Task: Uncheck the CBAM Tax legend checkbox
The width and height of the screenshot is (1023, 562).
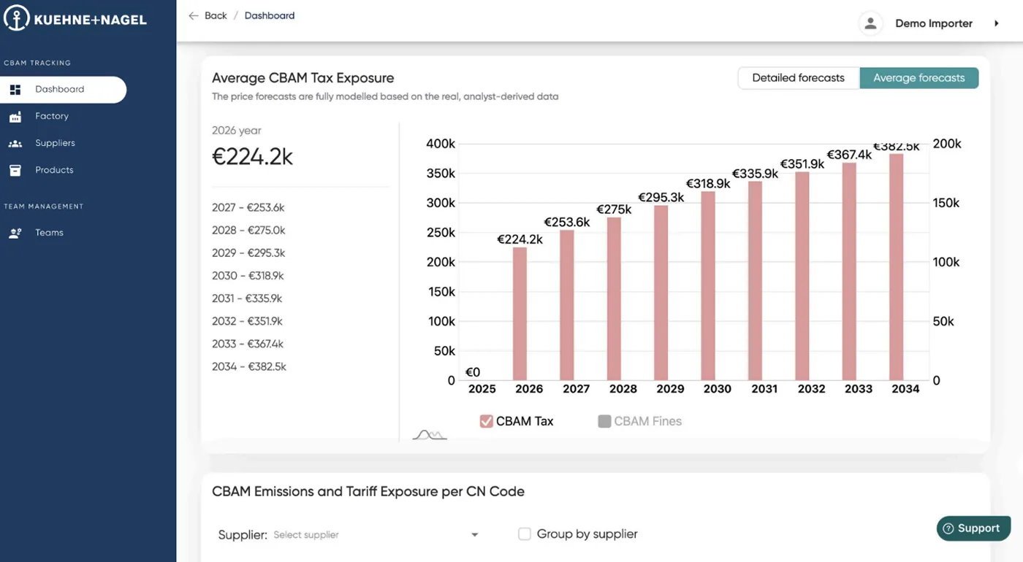Action: [486, 421]
